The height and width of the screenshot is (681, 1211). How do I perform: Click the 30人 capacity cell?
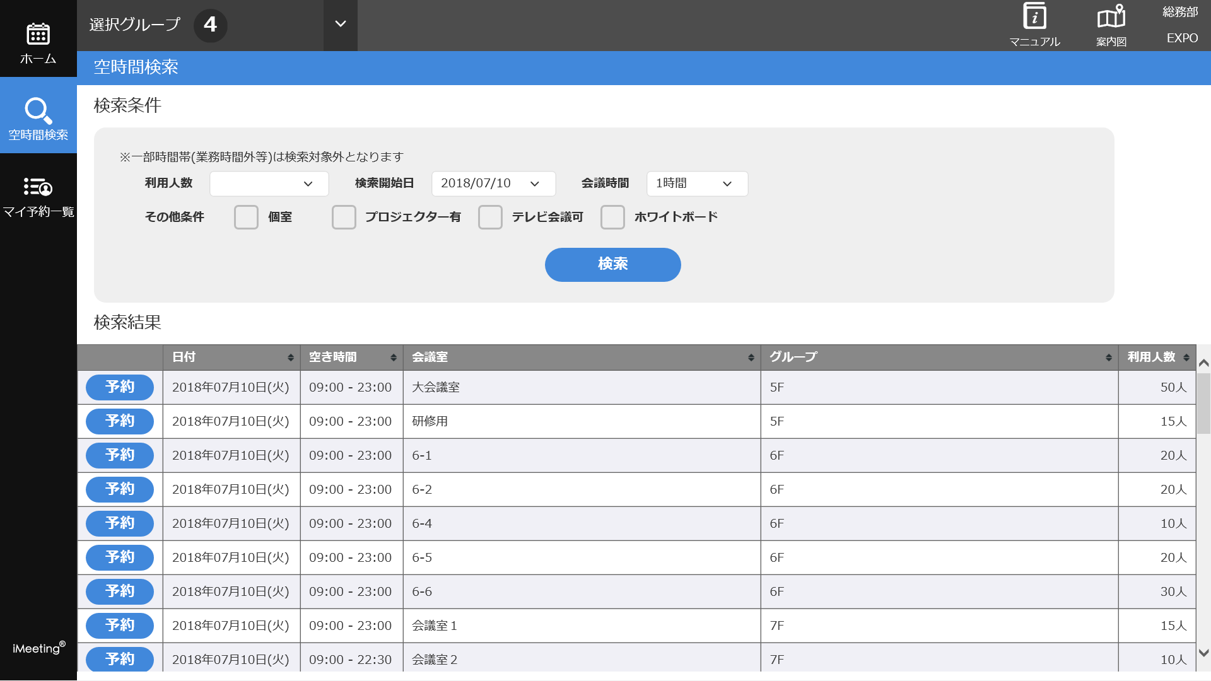[1157, 591]
